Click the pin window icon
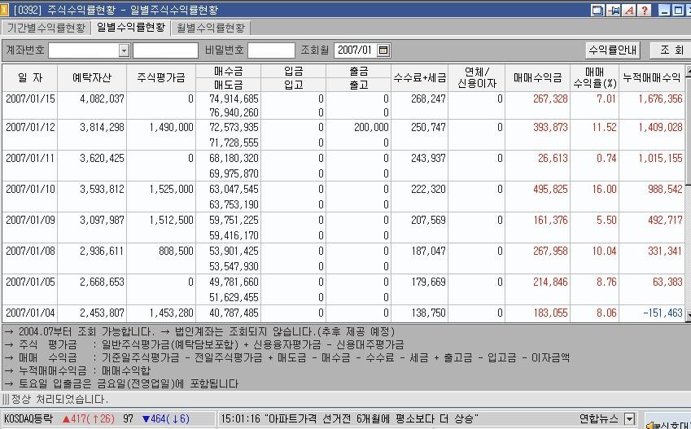Viewport: 691px width, 429px height. (x=614, y=10)
